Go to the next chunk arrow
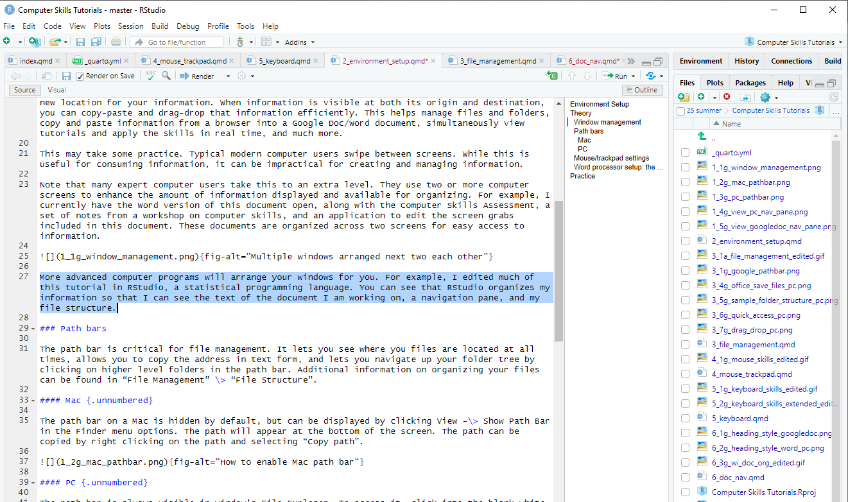This screenshot has width=848, height=502. tap(587, 76)
